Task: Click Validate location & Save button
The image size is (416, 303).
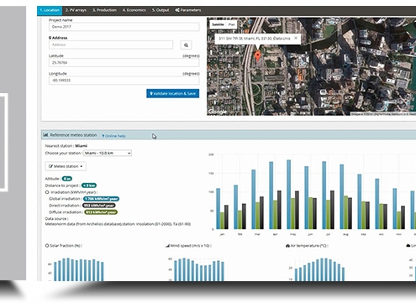Action: [x=172, y=93]
